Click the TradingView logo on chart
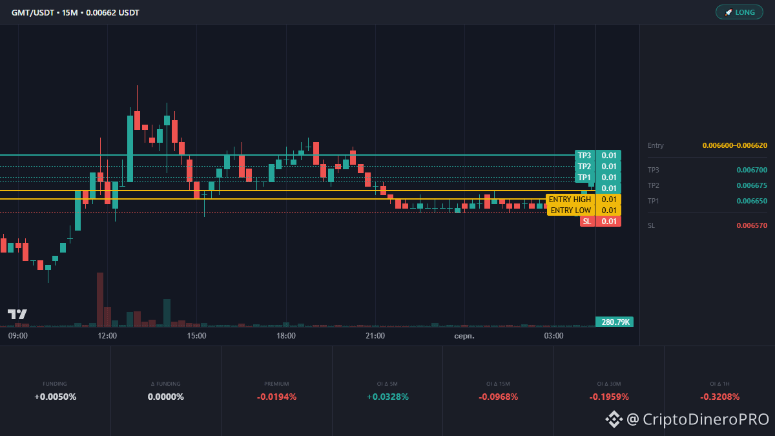The width and height of the screenshot is (775, 436). 17,315
